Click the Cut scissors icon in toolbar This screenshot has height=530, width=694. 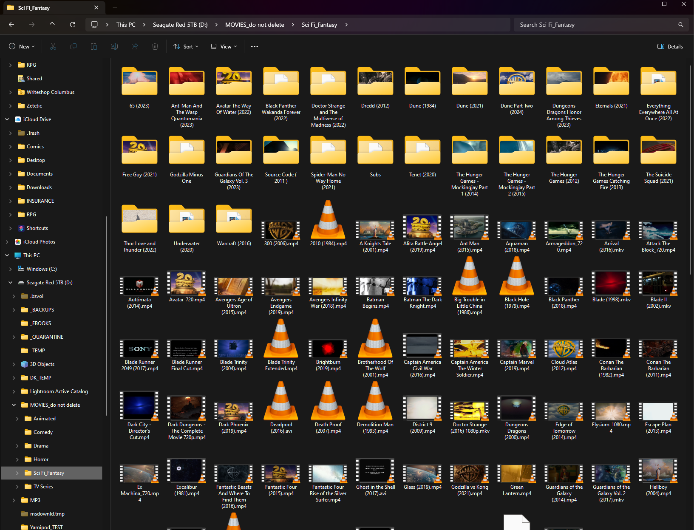click(x=53, y=47)
